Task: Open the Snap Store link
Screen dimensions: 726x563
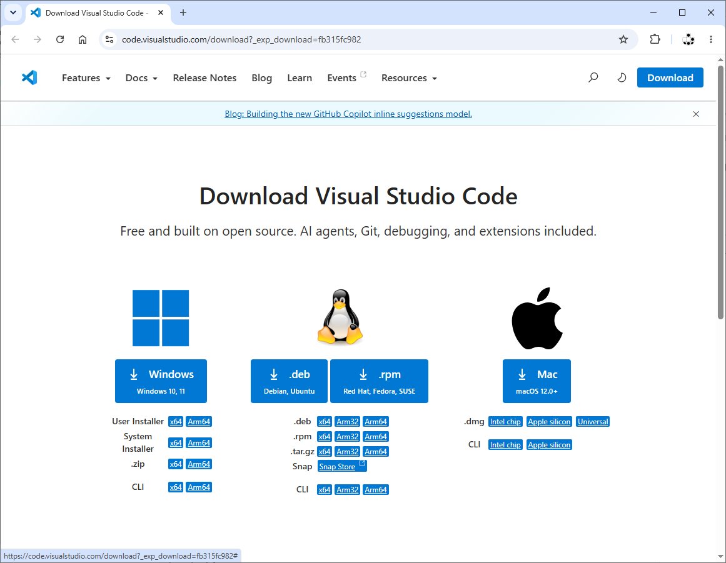Action: coord(342,466)
